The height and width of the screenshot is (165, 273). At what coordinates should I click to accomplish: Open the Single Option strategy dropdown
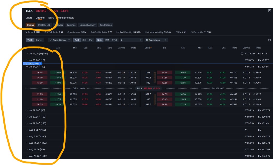click(x=60, y=40)
